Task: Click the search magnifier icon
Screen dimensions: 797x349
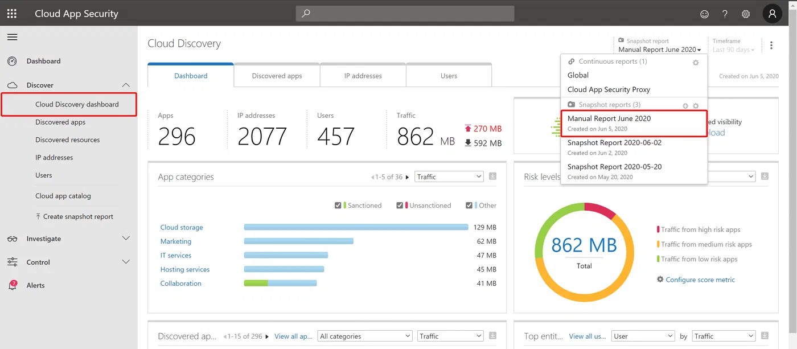Action: click(x=306, y=14)
